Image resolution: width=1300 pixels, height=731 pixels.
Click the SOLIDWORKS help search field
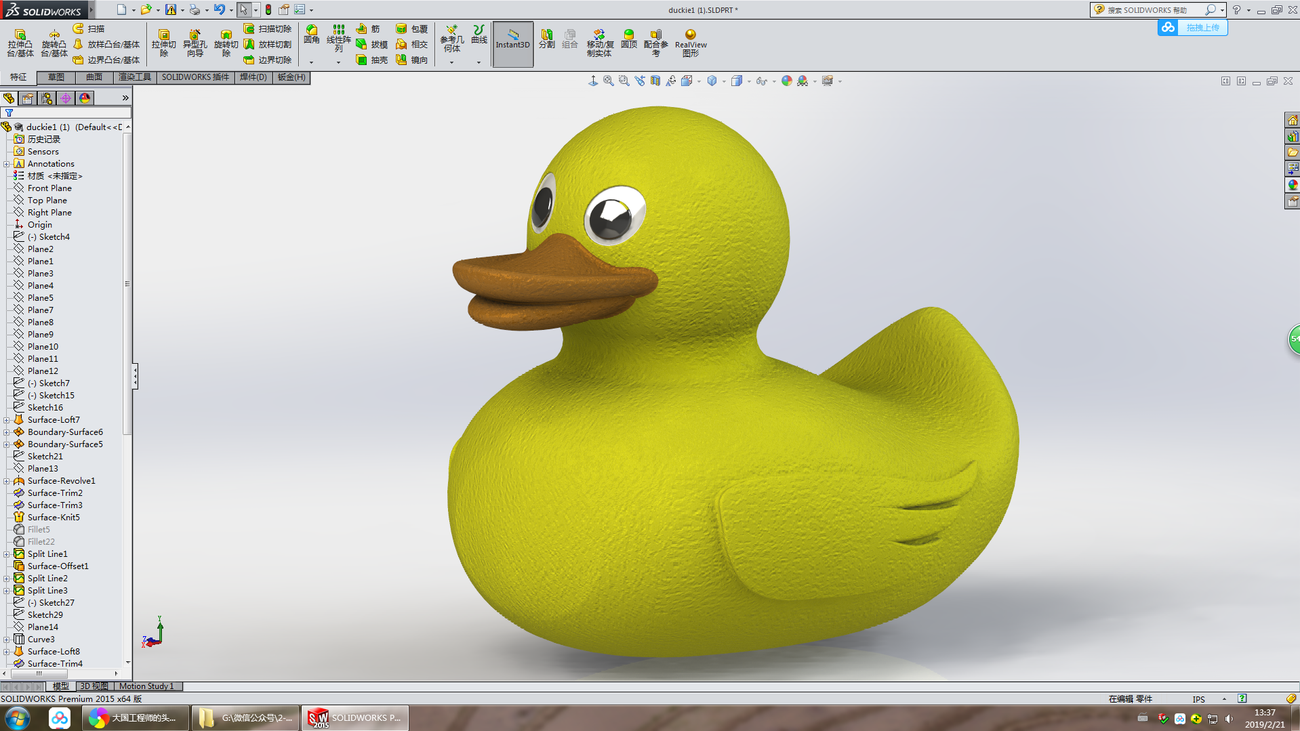click(x=1152, y=10)
